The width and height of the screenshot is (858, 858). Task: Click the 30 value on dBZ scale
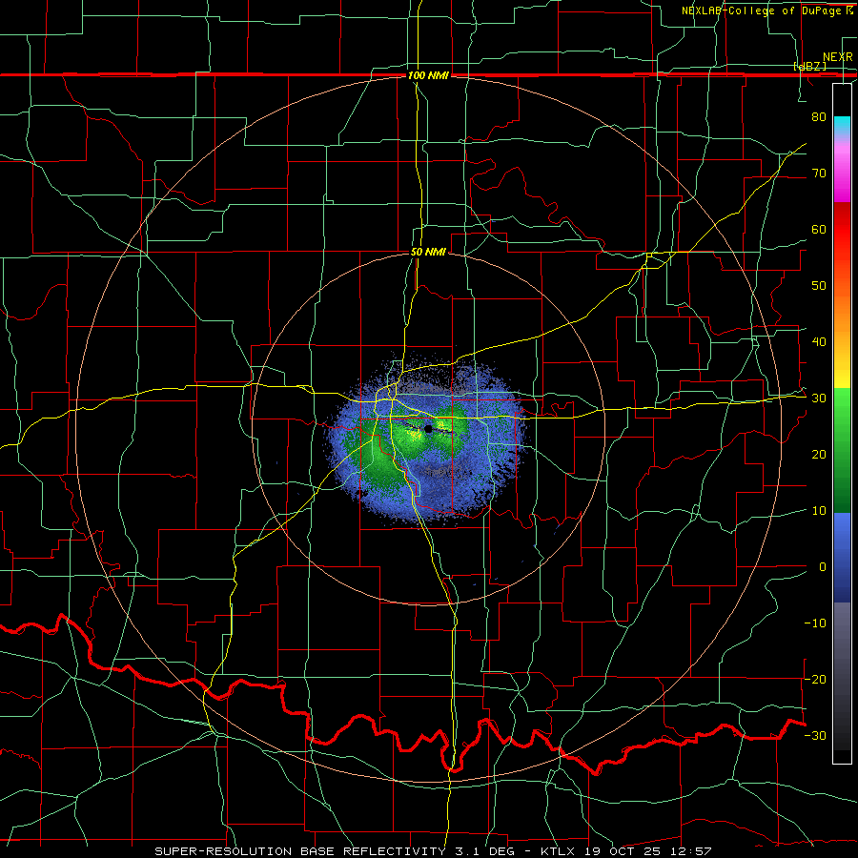coord(819,398)
